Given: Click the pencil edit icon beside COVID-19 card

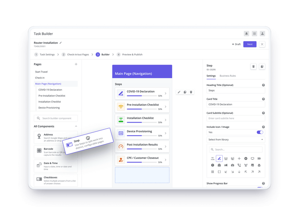Looking at the screenshot, I should [179, 92].
